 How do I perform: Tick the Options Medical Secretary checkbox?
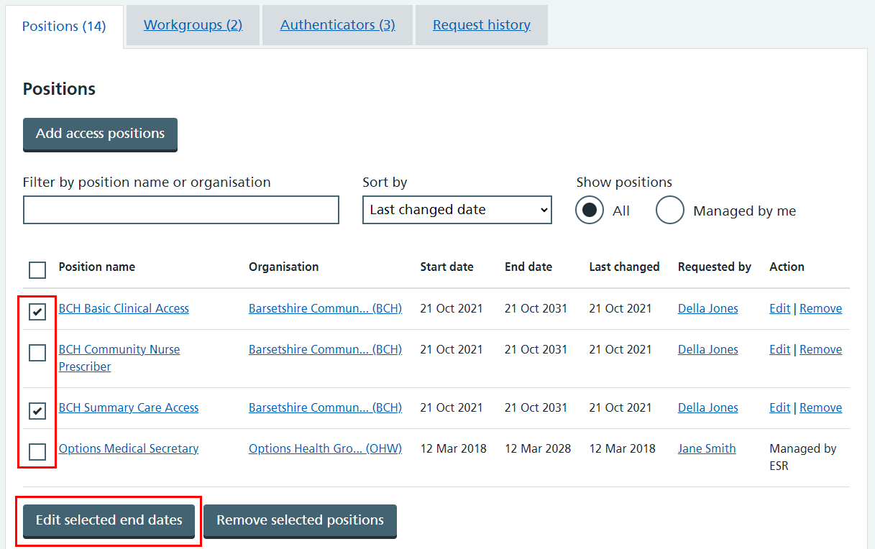pos(37,452)
